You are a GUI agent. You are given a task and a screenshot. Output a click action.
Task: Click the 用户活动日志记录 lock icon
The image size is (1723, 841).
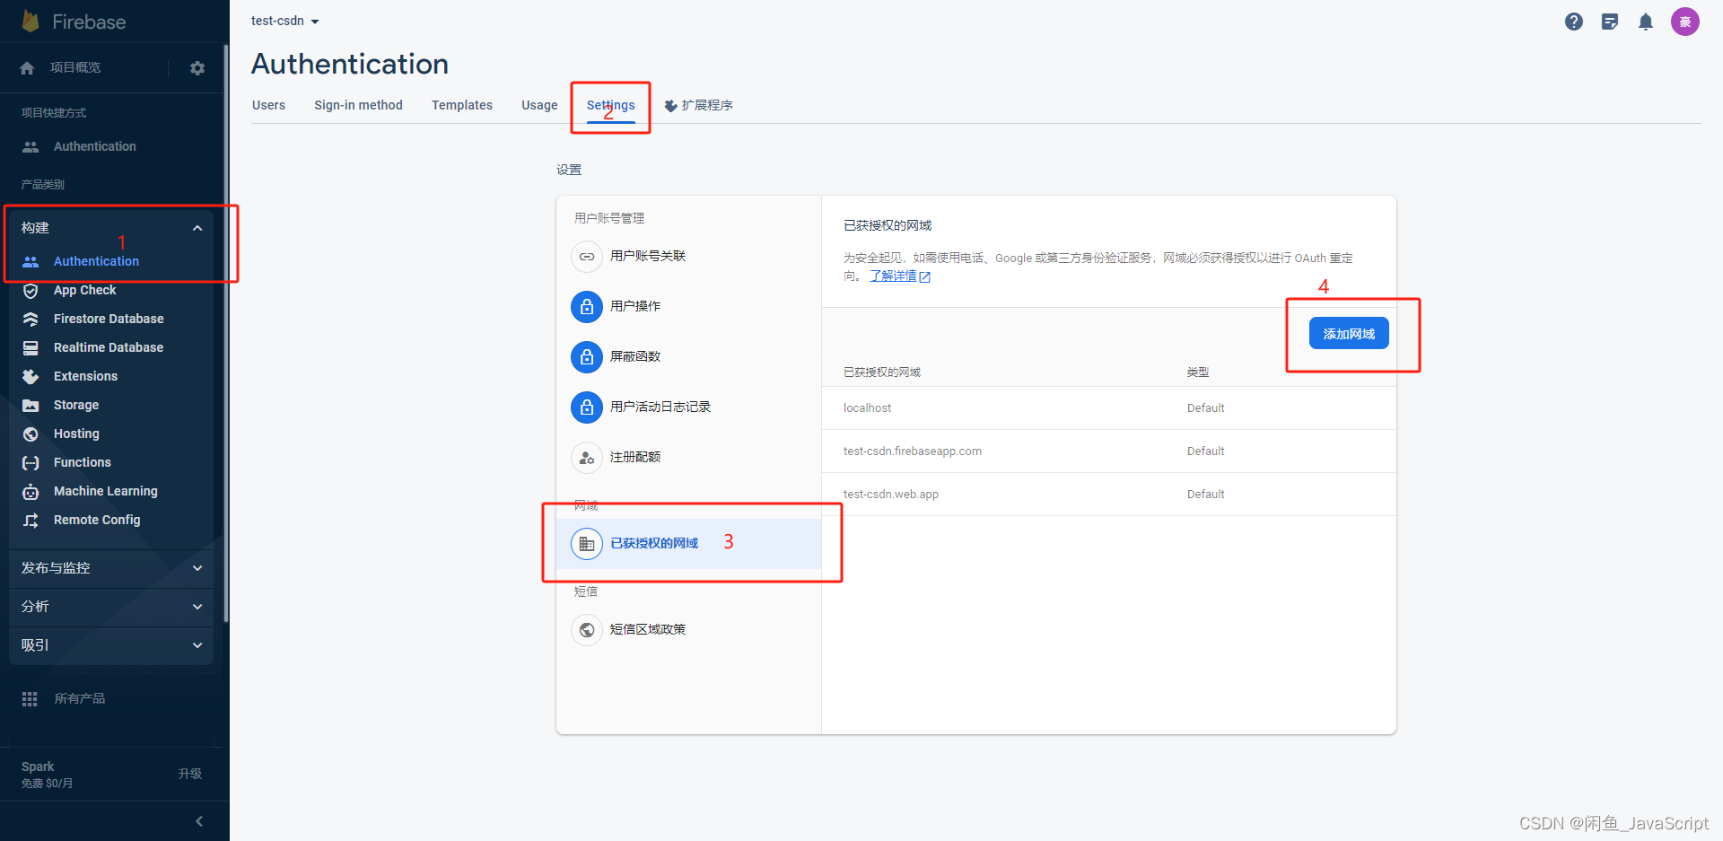pos(587,407)
